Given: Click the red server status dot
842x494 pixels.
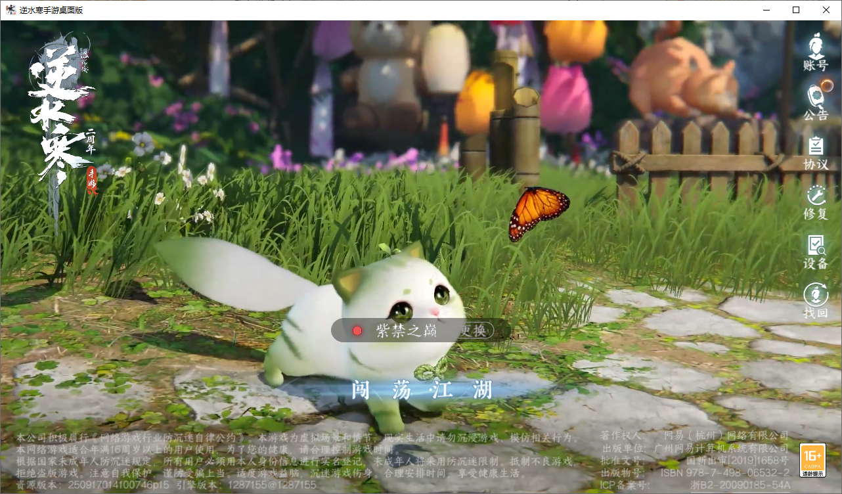Looking at the screenshot, I should [x=357, y=330].
